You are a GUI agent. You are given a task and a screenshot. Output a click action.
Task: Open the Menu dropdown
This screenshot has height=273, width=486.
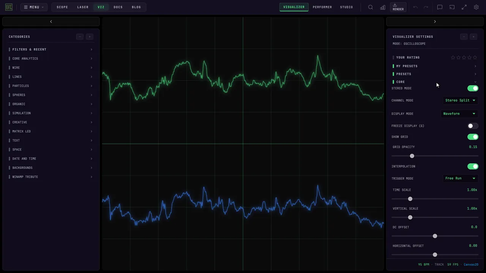click(x=34, y=7)
